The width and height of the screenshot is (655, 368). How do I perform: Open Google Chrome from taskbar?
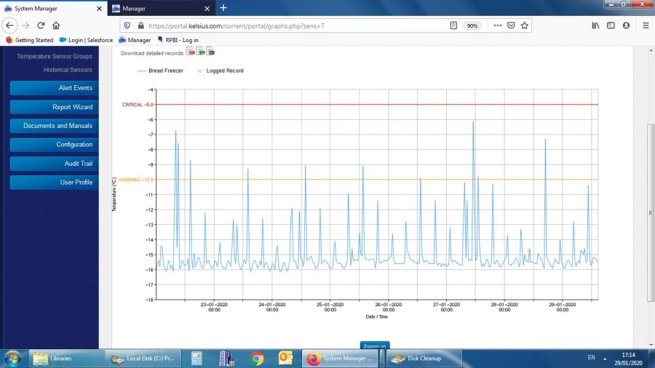[x=256, y=359]
